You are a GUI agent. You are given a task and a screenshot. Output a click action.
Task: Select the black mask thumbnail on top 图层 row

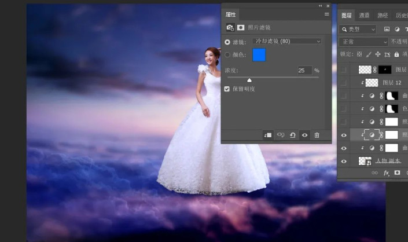(385, 69)
